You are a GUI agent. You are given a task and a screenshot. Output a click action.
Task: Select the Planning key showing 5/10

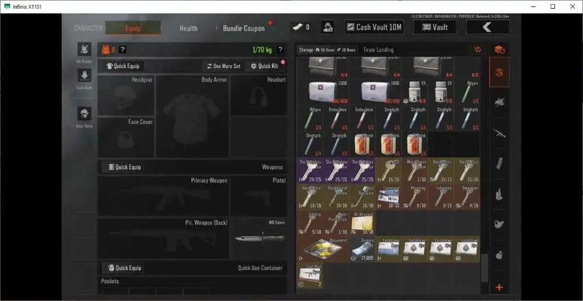(x=415, y=197)
